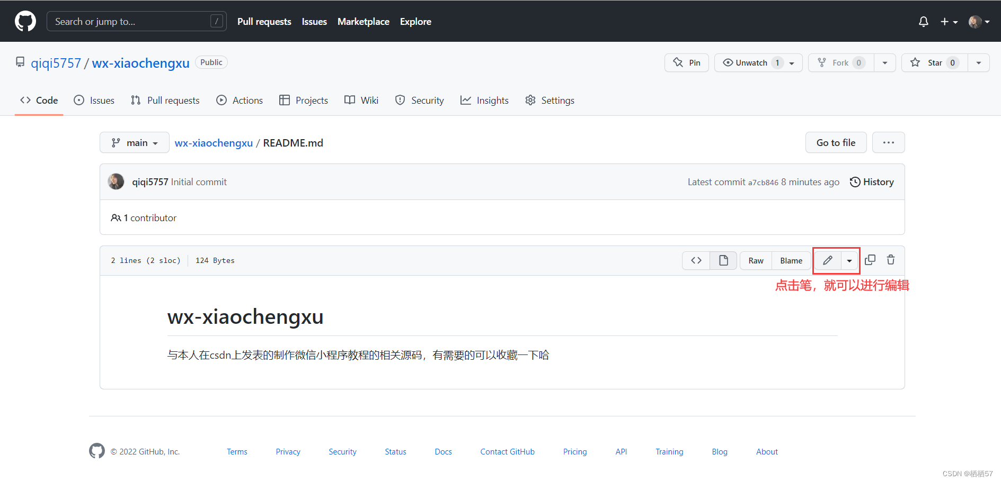Open Issues in top navigation

coord(314,22)
